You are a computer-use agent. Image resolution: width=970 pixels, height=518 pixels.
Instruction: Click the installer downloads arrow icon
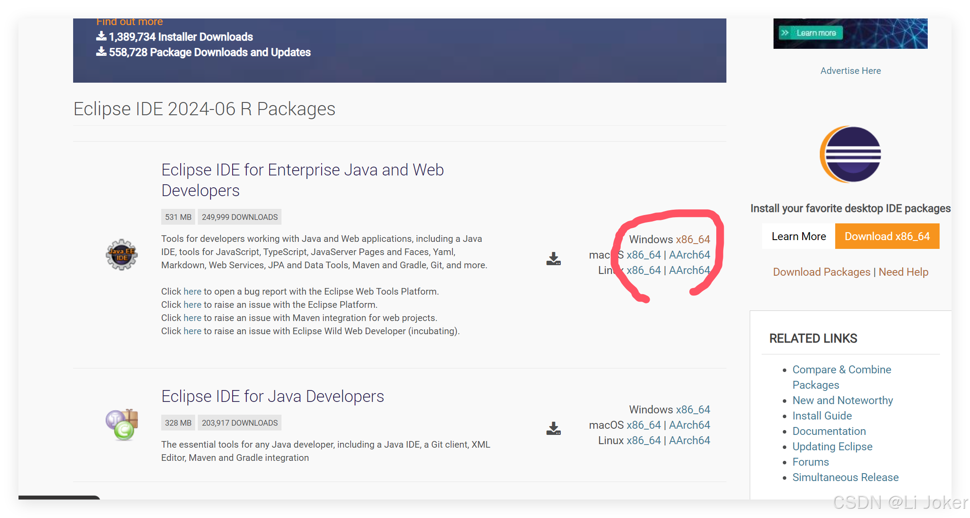coord(101,36)
